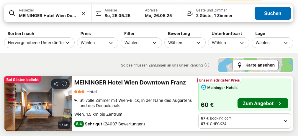Click Wien, 1.5 km bis Zentrum text

[98, 114]
